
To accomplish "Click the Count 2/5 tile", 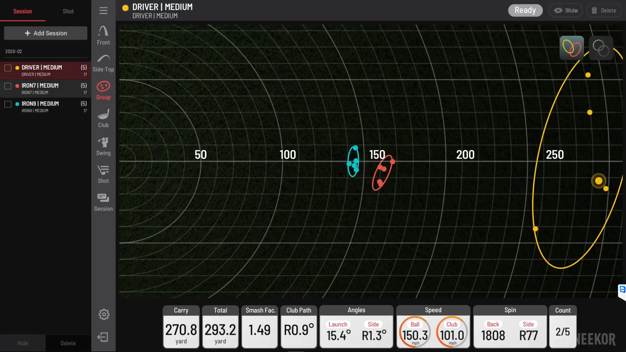I will tap(563, 327).
